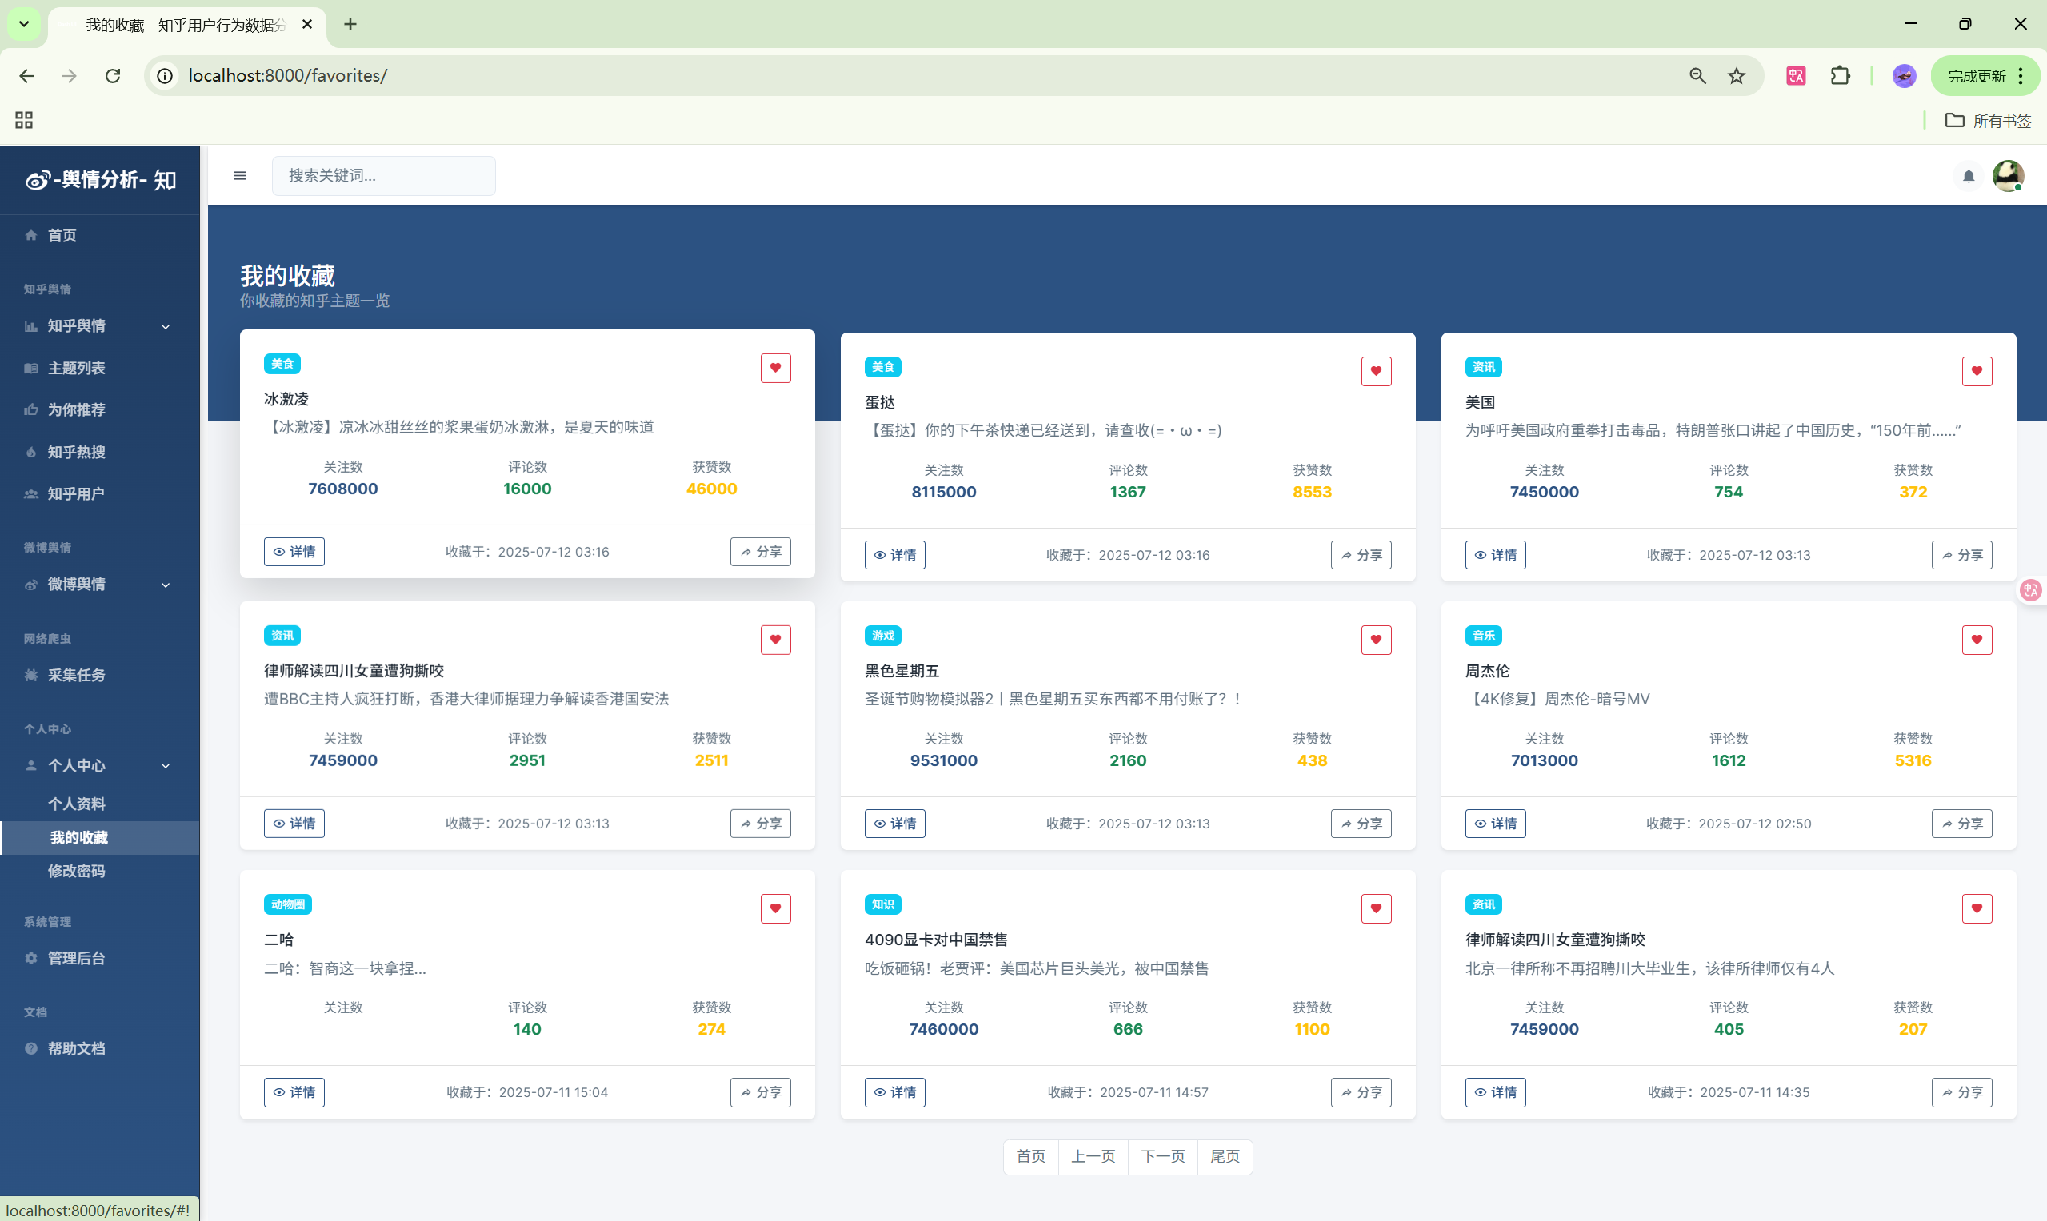Click the notification bell icon
Image resolution: width=2047 pixels, height=1221 pixels.
tap(1968, 176)
